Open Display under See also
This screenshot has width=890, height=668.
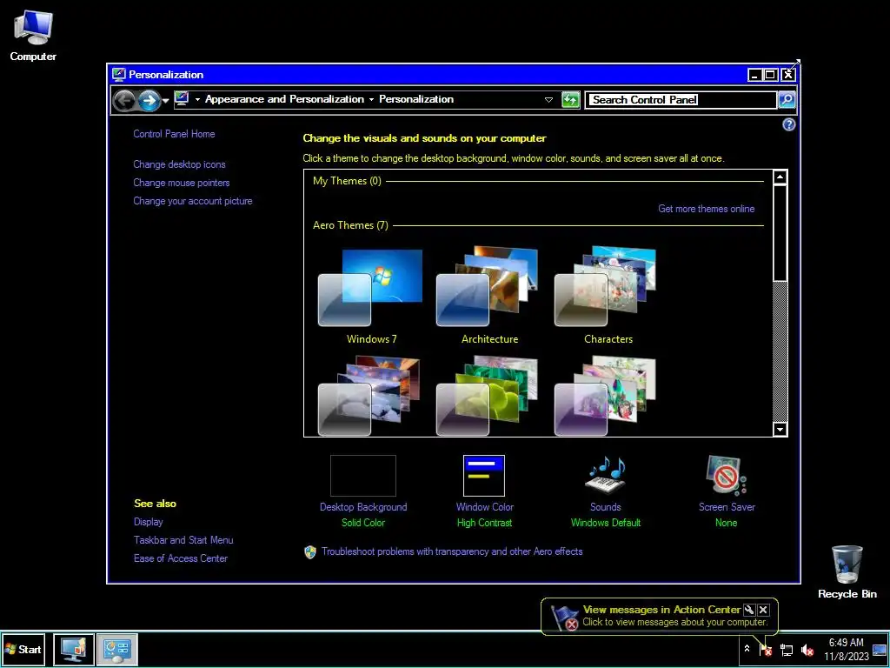[x=148, y=522]
